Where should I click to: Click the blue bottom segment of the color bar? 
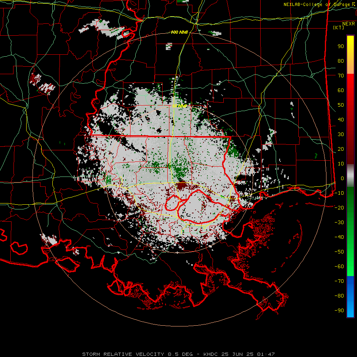[350, 297]
